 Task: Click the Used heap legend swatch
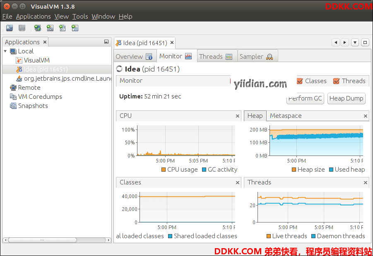click(331, 170)
